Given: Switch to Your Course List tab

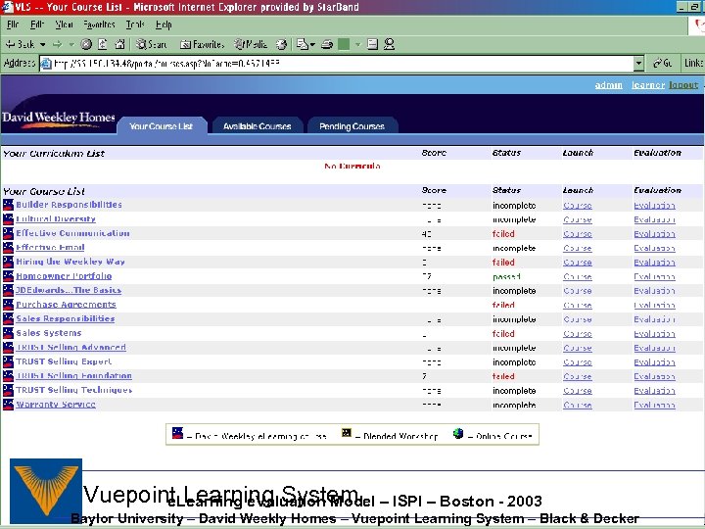Looking at the screenshot, I should pyautogui.click(x=162, y=126).
